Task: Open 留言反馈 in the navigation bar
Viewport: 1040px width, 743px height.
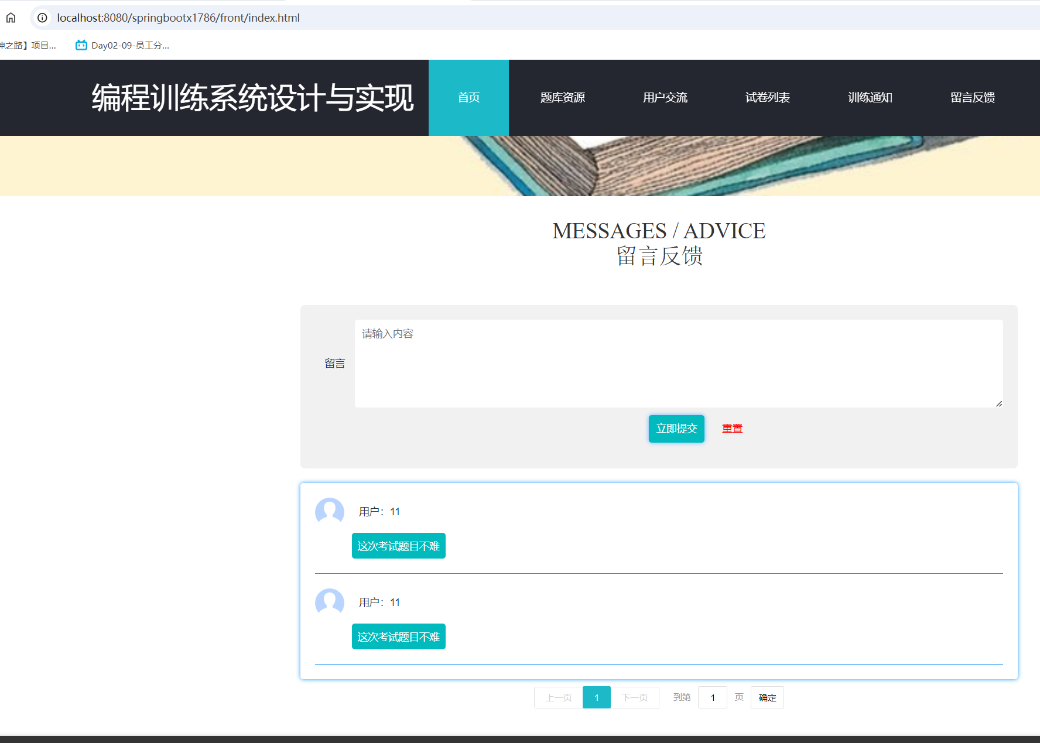Action: pos(972,98)
